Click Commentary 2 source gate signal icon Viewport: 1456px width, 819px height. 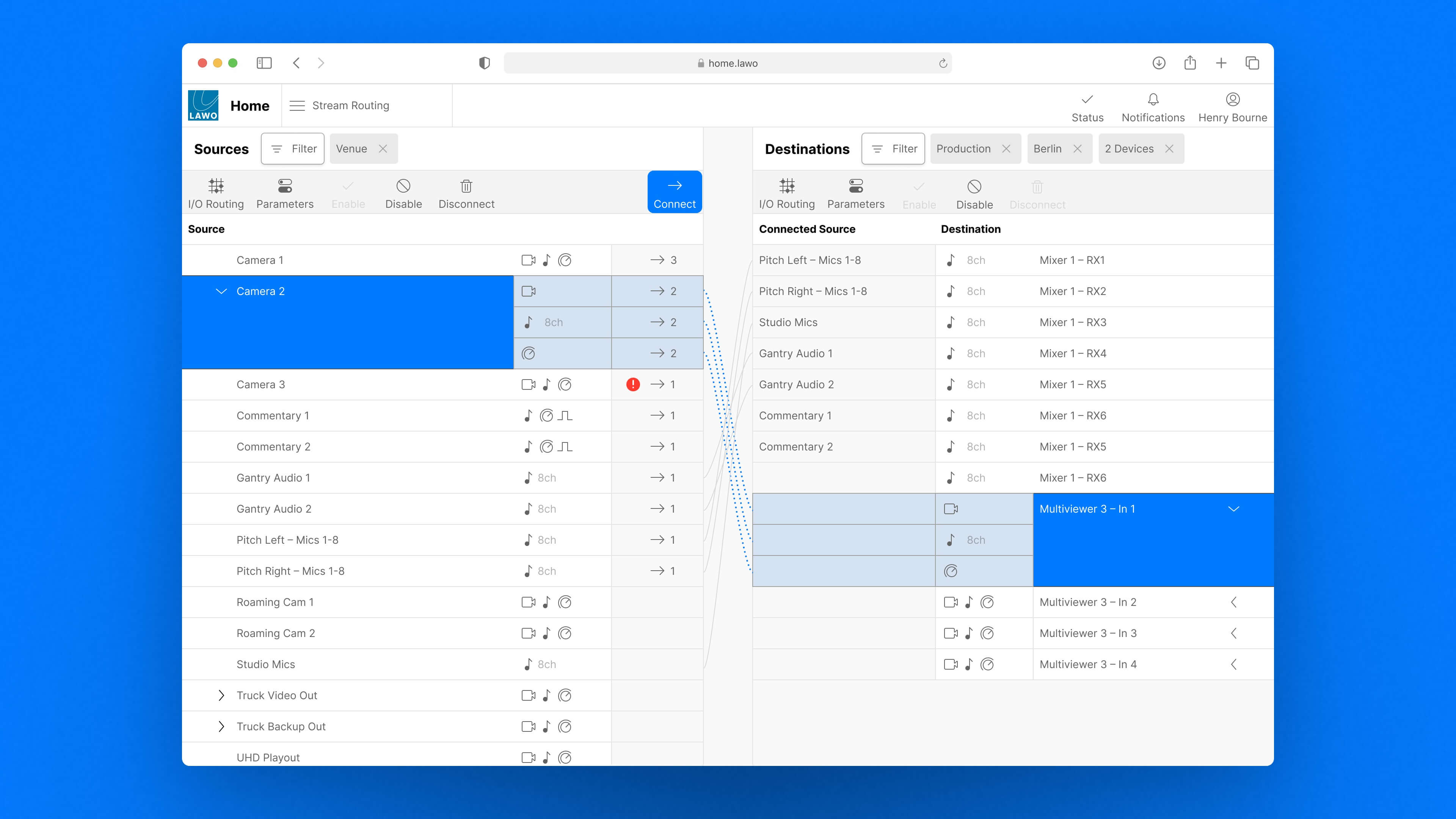point(565,447)
